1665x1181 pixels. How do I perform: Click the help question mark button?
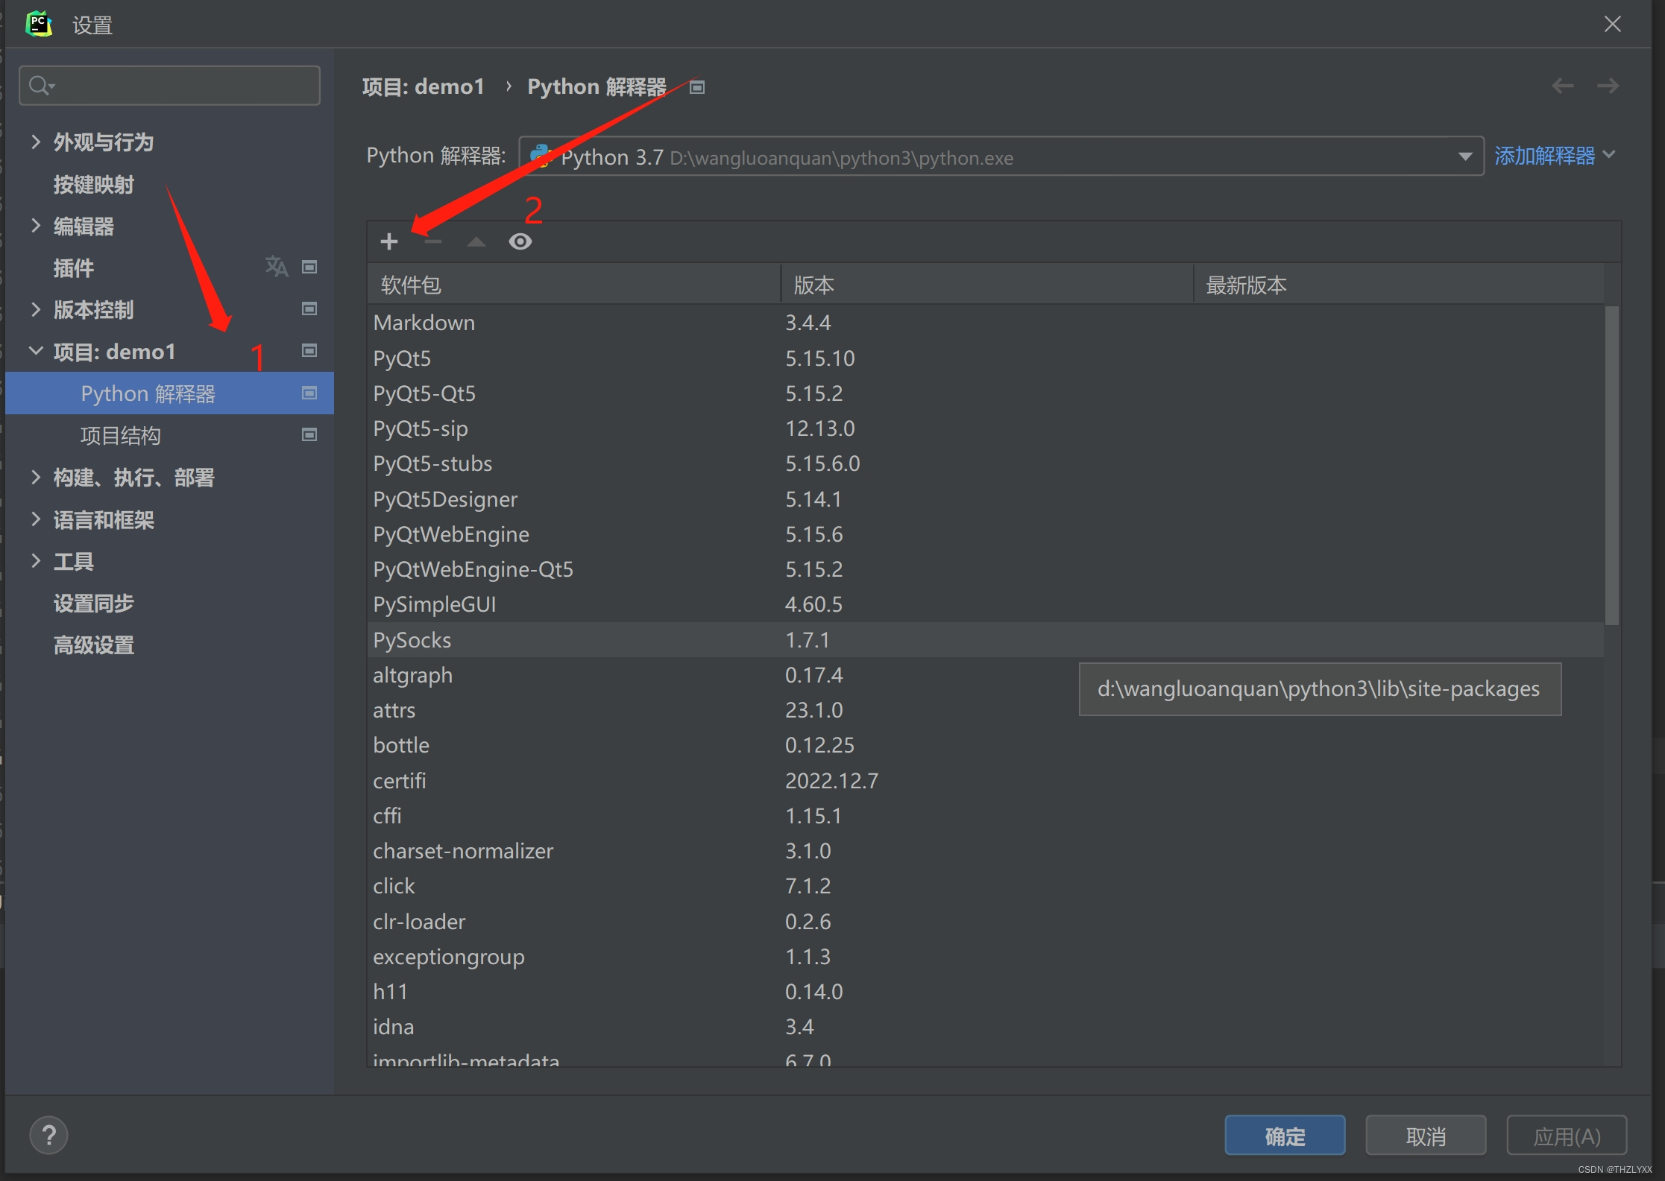pyautogui.click(x=49, y=1136)
